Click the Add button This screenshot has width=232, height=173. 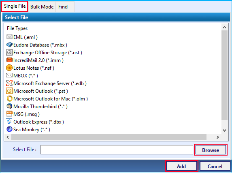click(x=181, y=166)
